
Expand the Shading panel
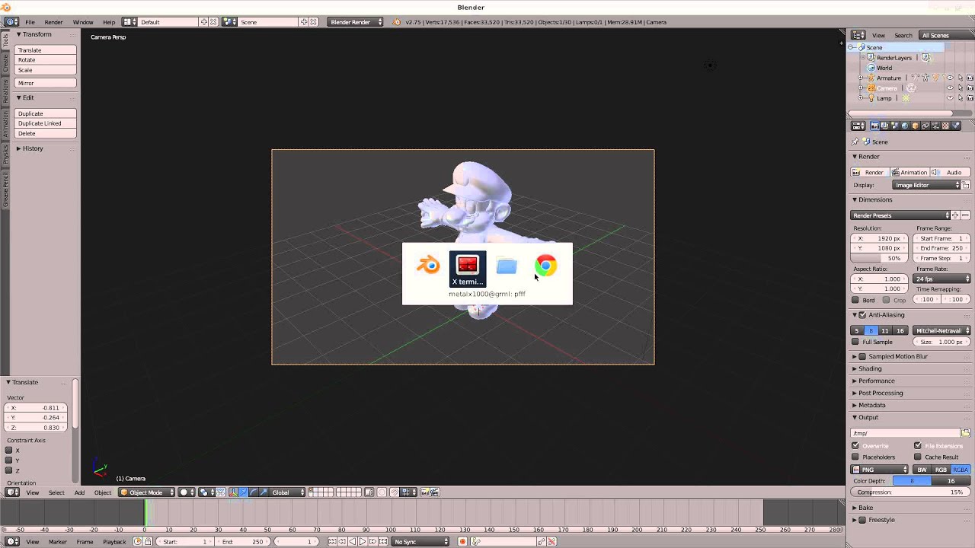click(869, 368)
